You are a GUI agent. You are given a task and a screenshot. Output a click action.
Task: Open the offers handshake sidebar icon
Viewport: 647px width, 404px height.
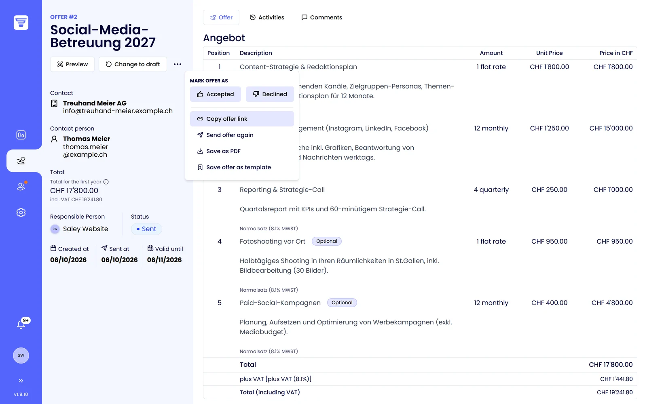pos(21,161)
